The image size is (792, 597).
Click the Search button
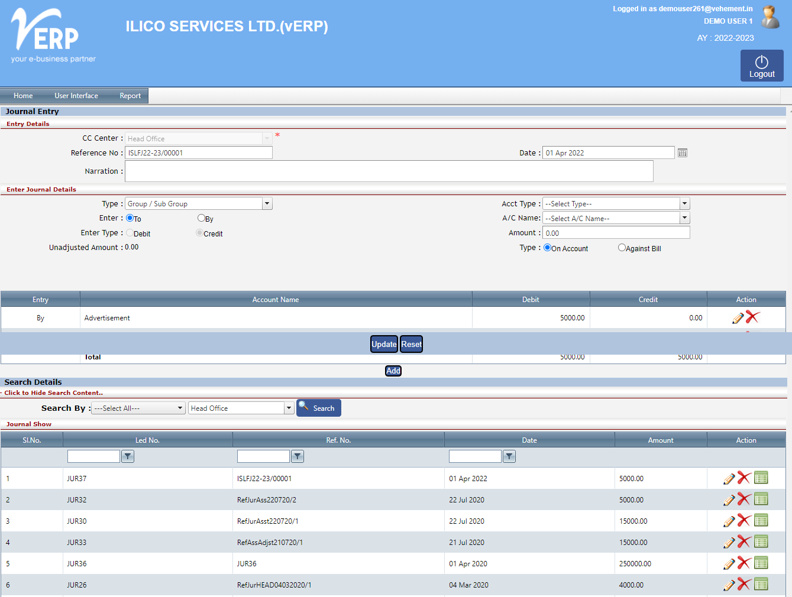(x=319, y=408)
